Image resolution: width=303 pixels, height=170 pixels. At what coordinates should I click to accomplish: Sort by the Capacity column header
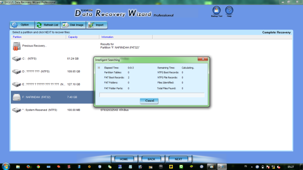(x=82, y=37)
